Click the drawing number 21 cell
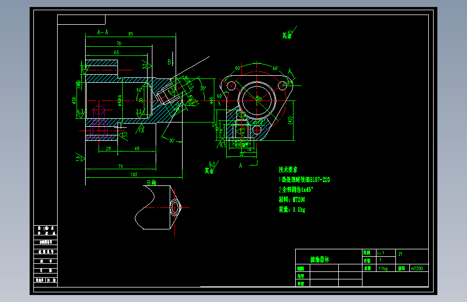Screen dimensions: 467x302 pos(412,256)
